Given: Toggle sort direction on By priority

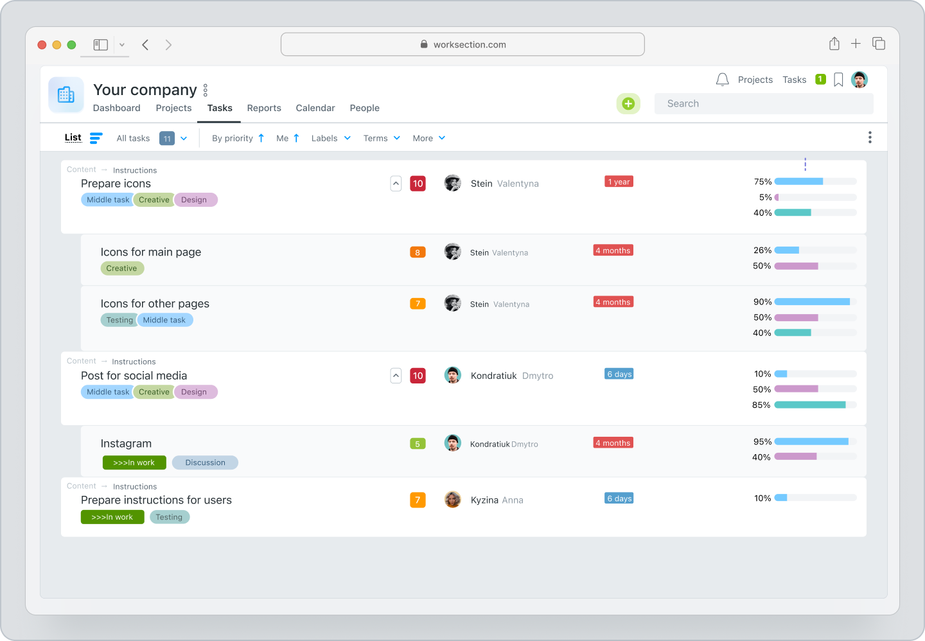Looking at the screenshot, I should click(x=261, y=137).
